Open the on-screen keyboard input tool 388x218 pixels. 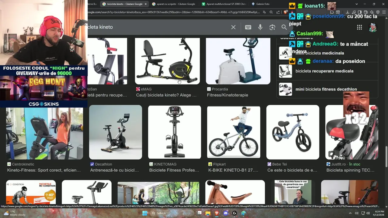pyautogui.click(x=248, y=27)
